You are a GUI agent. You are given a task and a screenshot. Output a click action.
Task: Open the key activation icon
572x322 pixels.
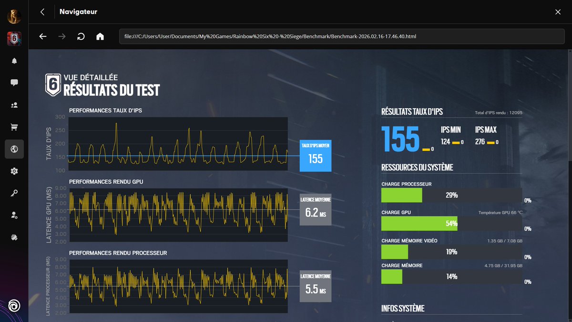pos(14,193)
